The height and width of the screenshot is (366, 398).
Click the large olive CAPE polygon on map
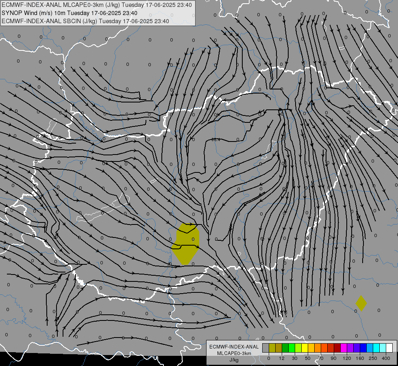pyautogui.click(x=185, y=244)
